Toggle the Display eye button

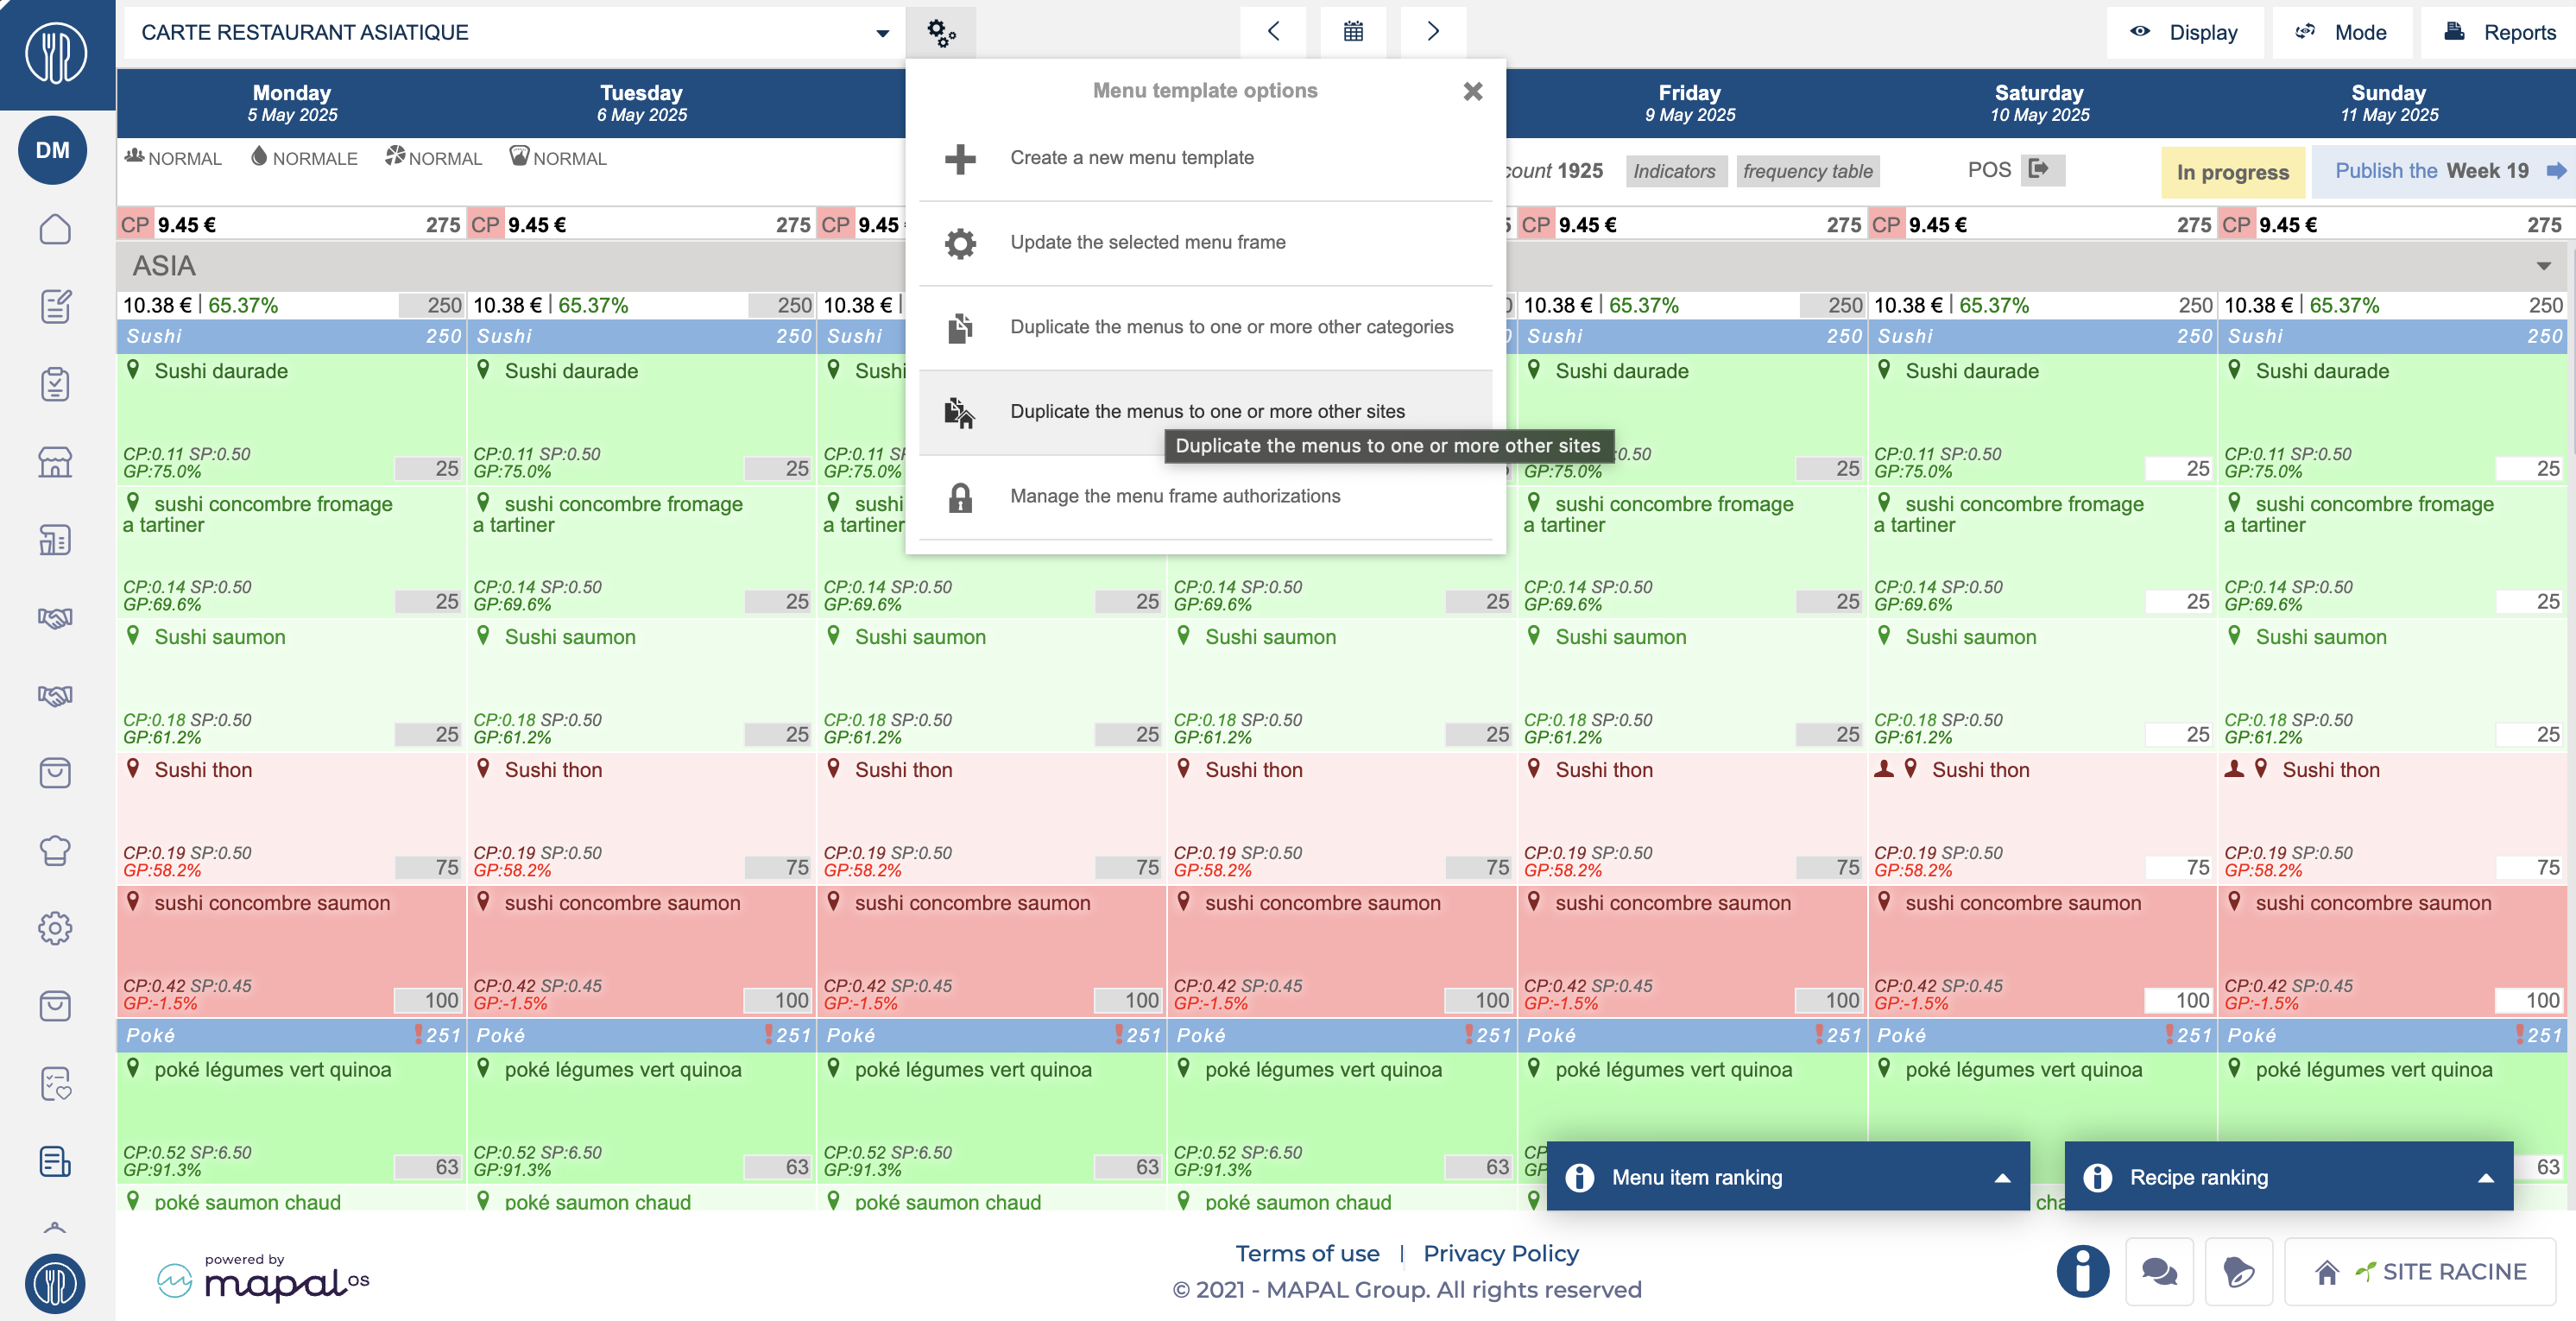pyautogui.click(x=2185, y=32)
